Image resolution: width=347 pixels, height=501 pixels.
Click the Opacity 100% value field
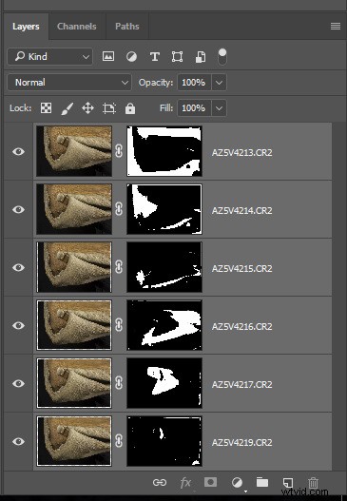(x=194, y=83)
